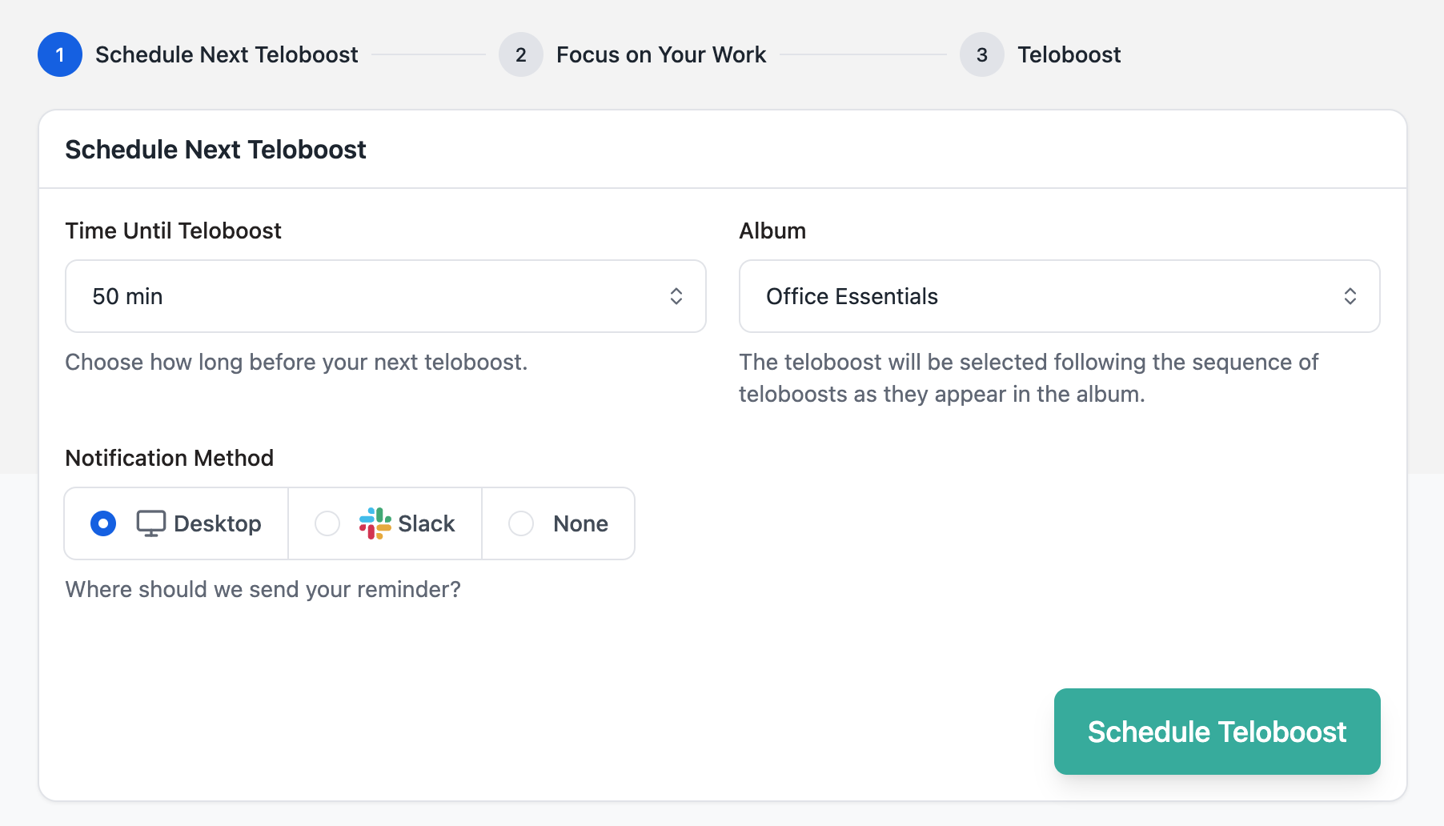The image size is (1444, 826).
Task: Open the 50 min time dropdown
Action: tap(384, 296)
